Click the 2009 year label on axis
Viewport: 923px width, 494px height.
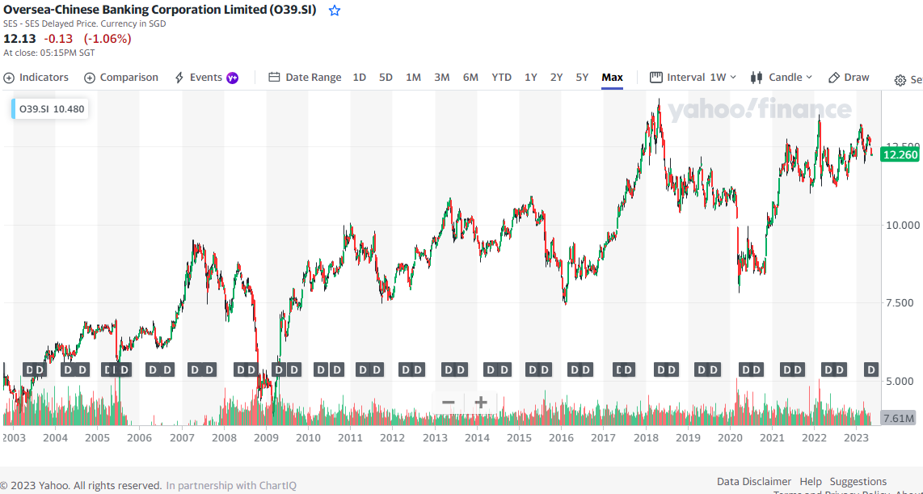(266, 438)
